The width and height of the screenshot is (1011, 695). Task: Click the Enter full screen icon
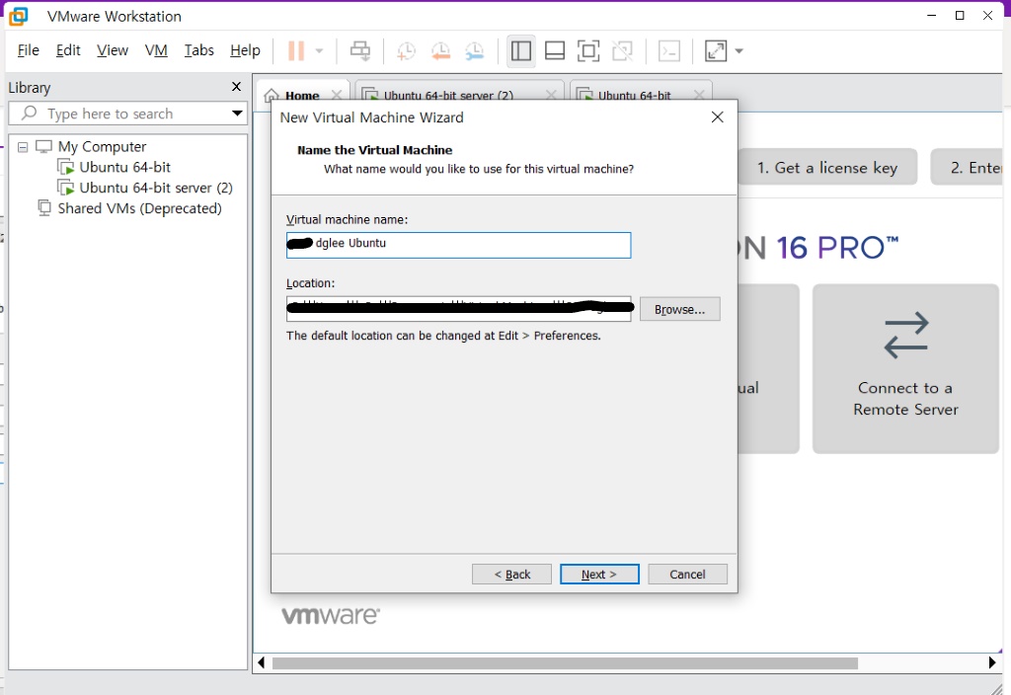(588, 51)
